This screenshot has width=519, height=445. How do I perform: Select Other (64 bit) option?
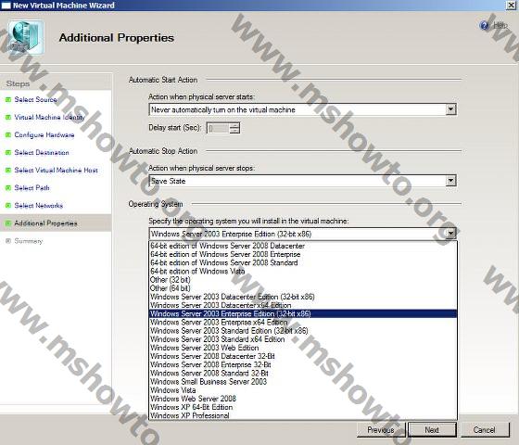[x=303, y=288]
